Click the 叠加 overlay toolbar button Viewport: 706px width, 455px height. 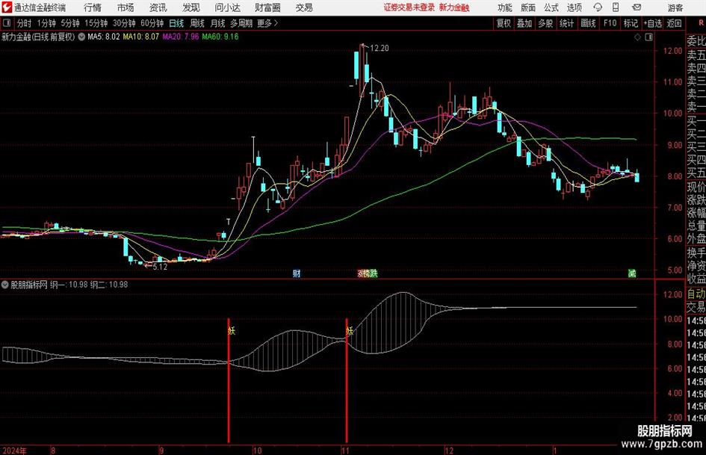[524, 23]
